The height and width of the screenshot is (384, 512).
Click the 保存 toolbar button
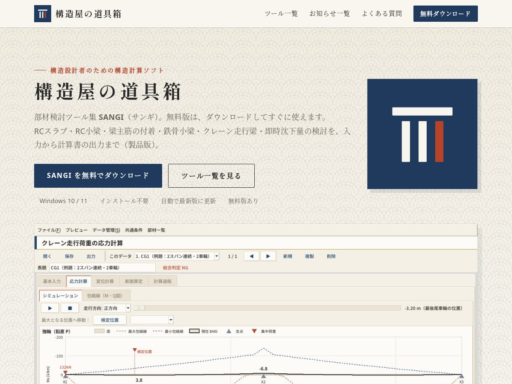tap(69, 256)
